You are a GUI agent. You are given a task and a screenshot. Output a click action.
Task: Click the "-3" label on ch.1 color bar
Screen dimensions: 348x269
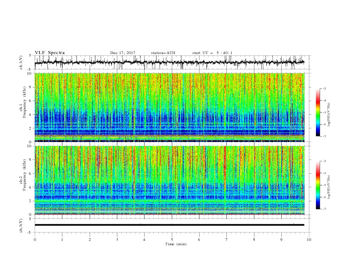(x=324, y=88)
